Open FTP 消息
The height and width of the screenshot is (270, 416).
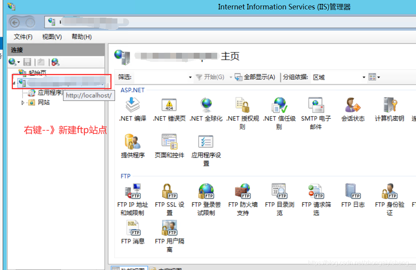[133, 232]
